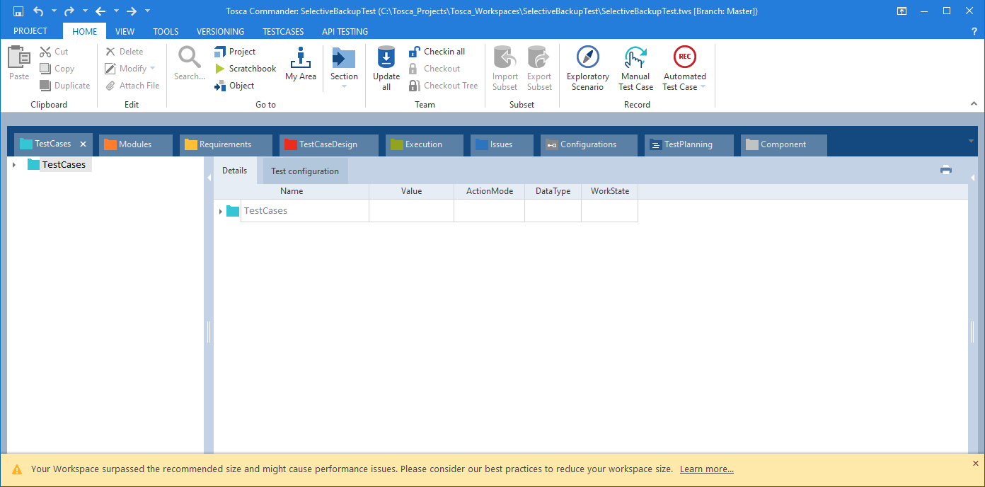Switch to the VIEW ribbon tab

(x=125, y=31)
